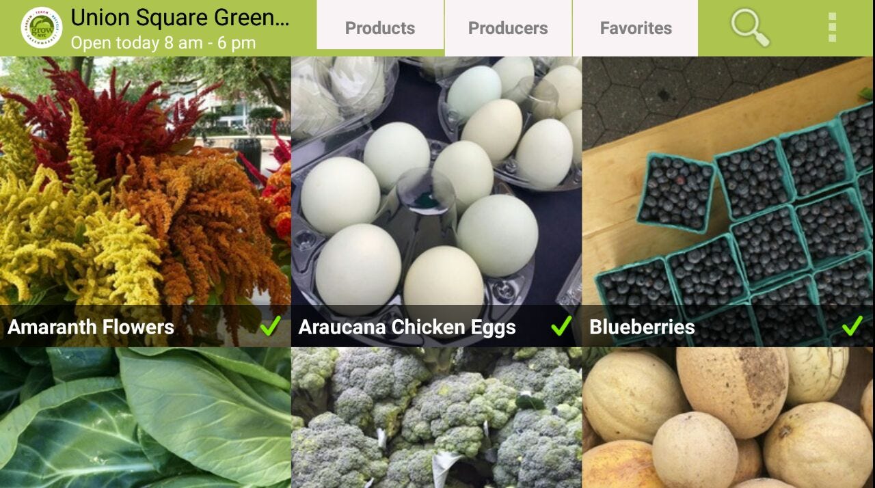Open the collard greens leaves photo

pos(145,418)
